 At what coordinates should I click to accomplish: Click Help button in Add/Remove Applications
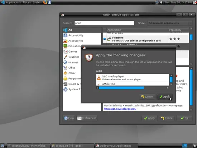69,118
